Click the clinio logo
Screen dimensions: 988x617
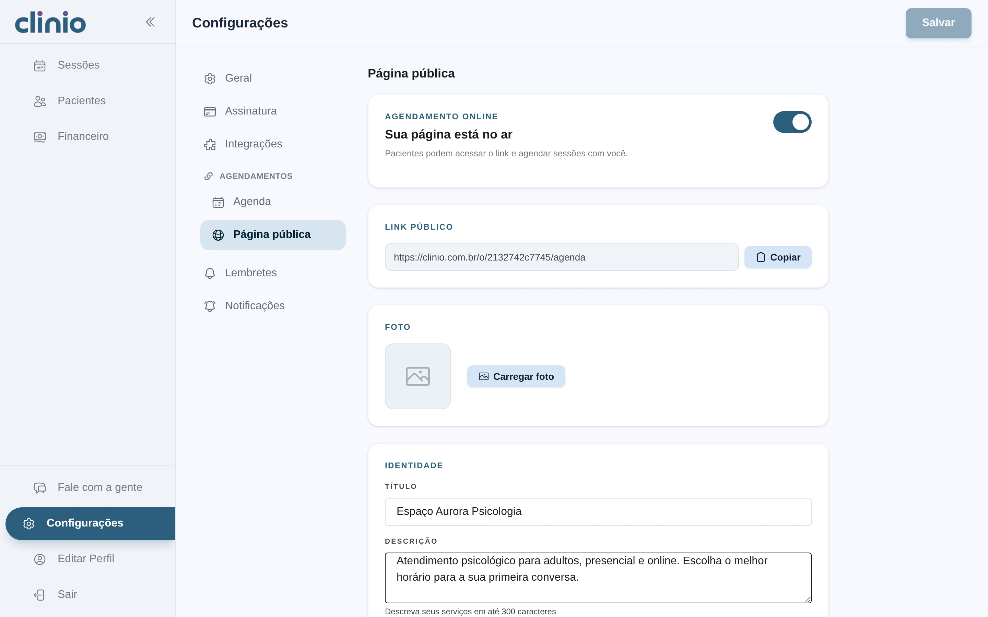coord(50,22)
